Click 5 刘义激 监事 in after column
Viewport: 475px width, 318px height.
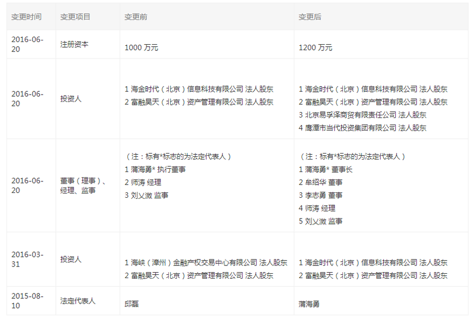tap(320, 221)
